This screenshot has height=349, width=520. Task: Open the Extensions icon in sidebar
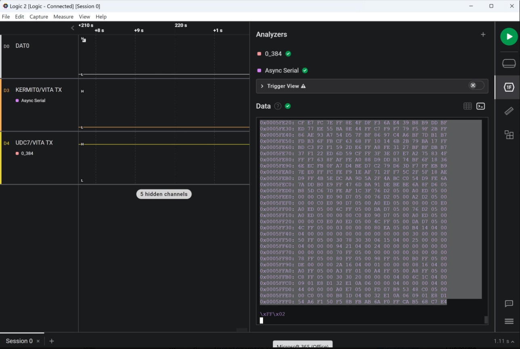coord(509,135)
